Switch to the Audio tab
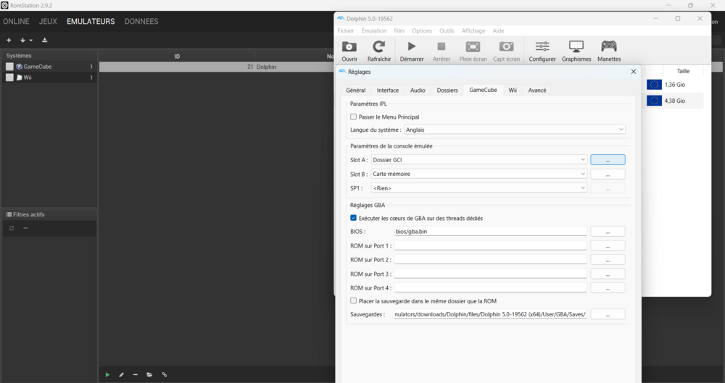This screenshot has width=725, height=383. click(x=418, y=91)
